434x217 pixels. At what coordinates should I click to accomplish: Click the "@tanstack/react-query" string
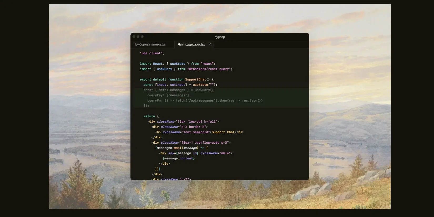tap(210, 69)
